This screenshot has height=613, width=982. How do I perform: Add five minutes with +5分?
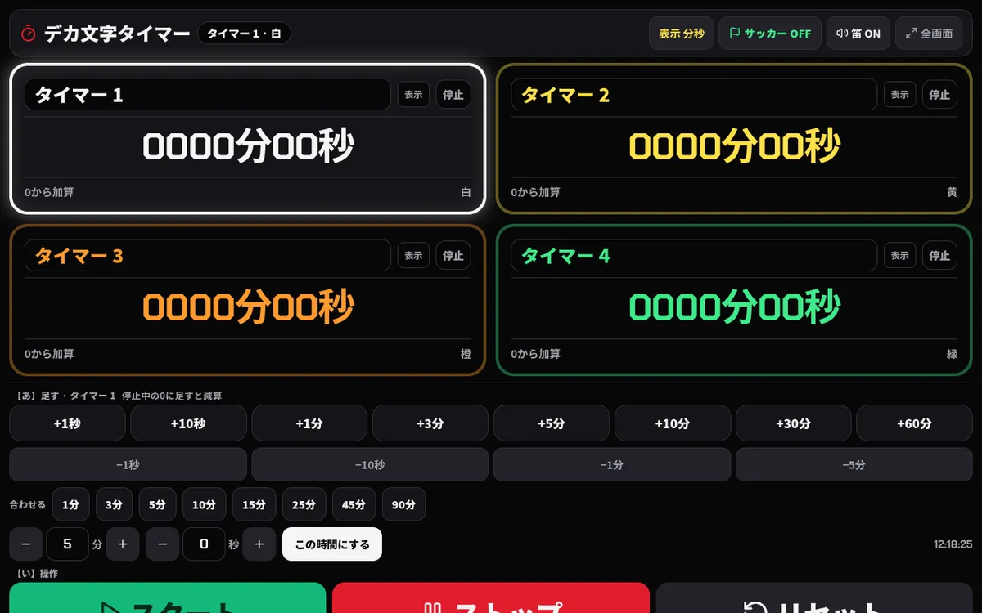pos(552,423)
